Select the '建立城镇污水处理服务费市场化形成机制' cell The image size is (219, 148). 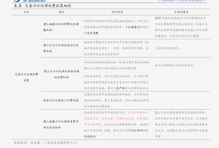coord(61,124)
